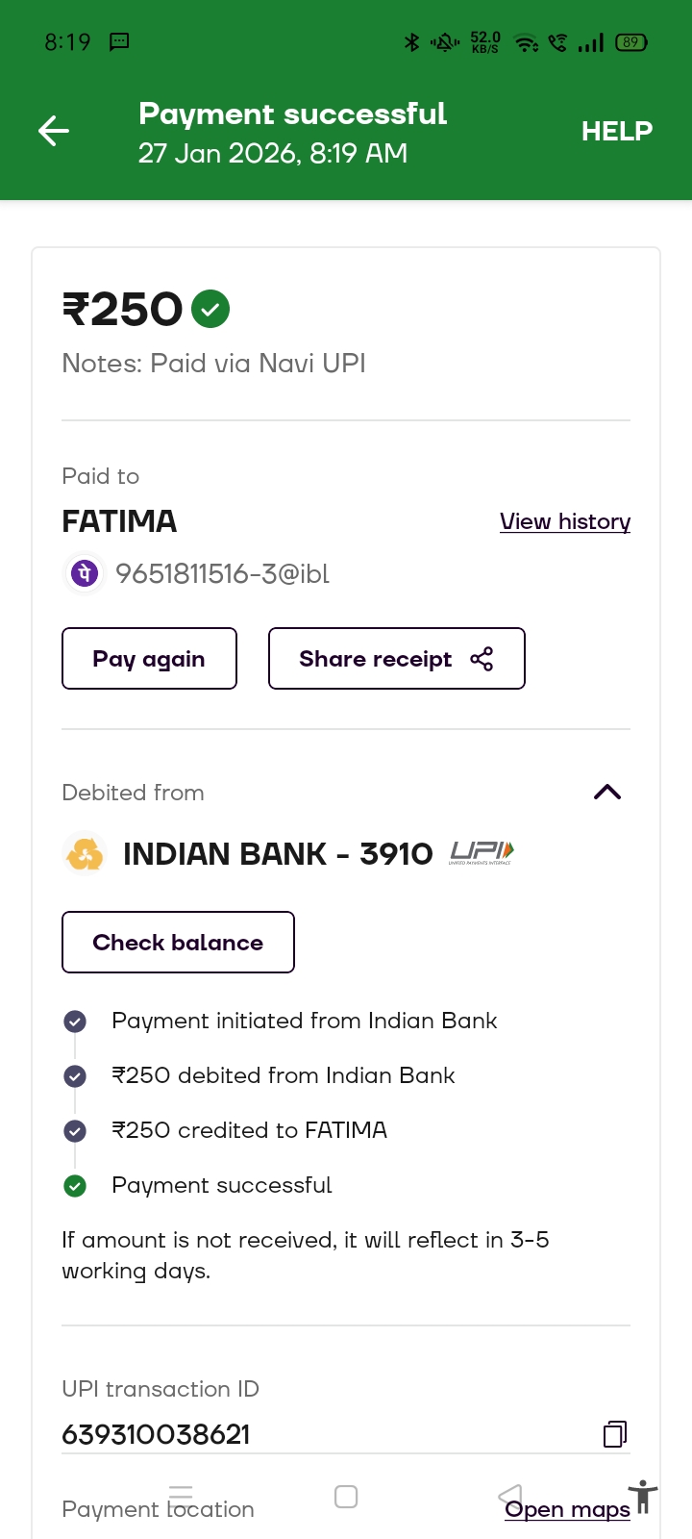This screenshot has width=692, height=1539.
Task: Open View history link
Action: [x=564, y=521]
